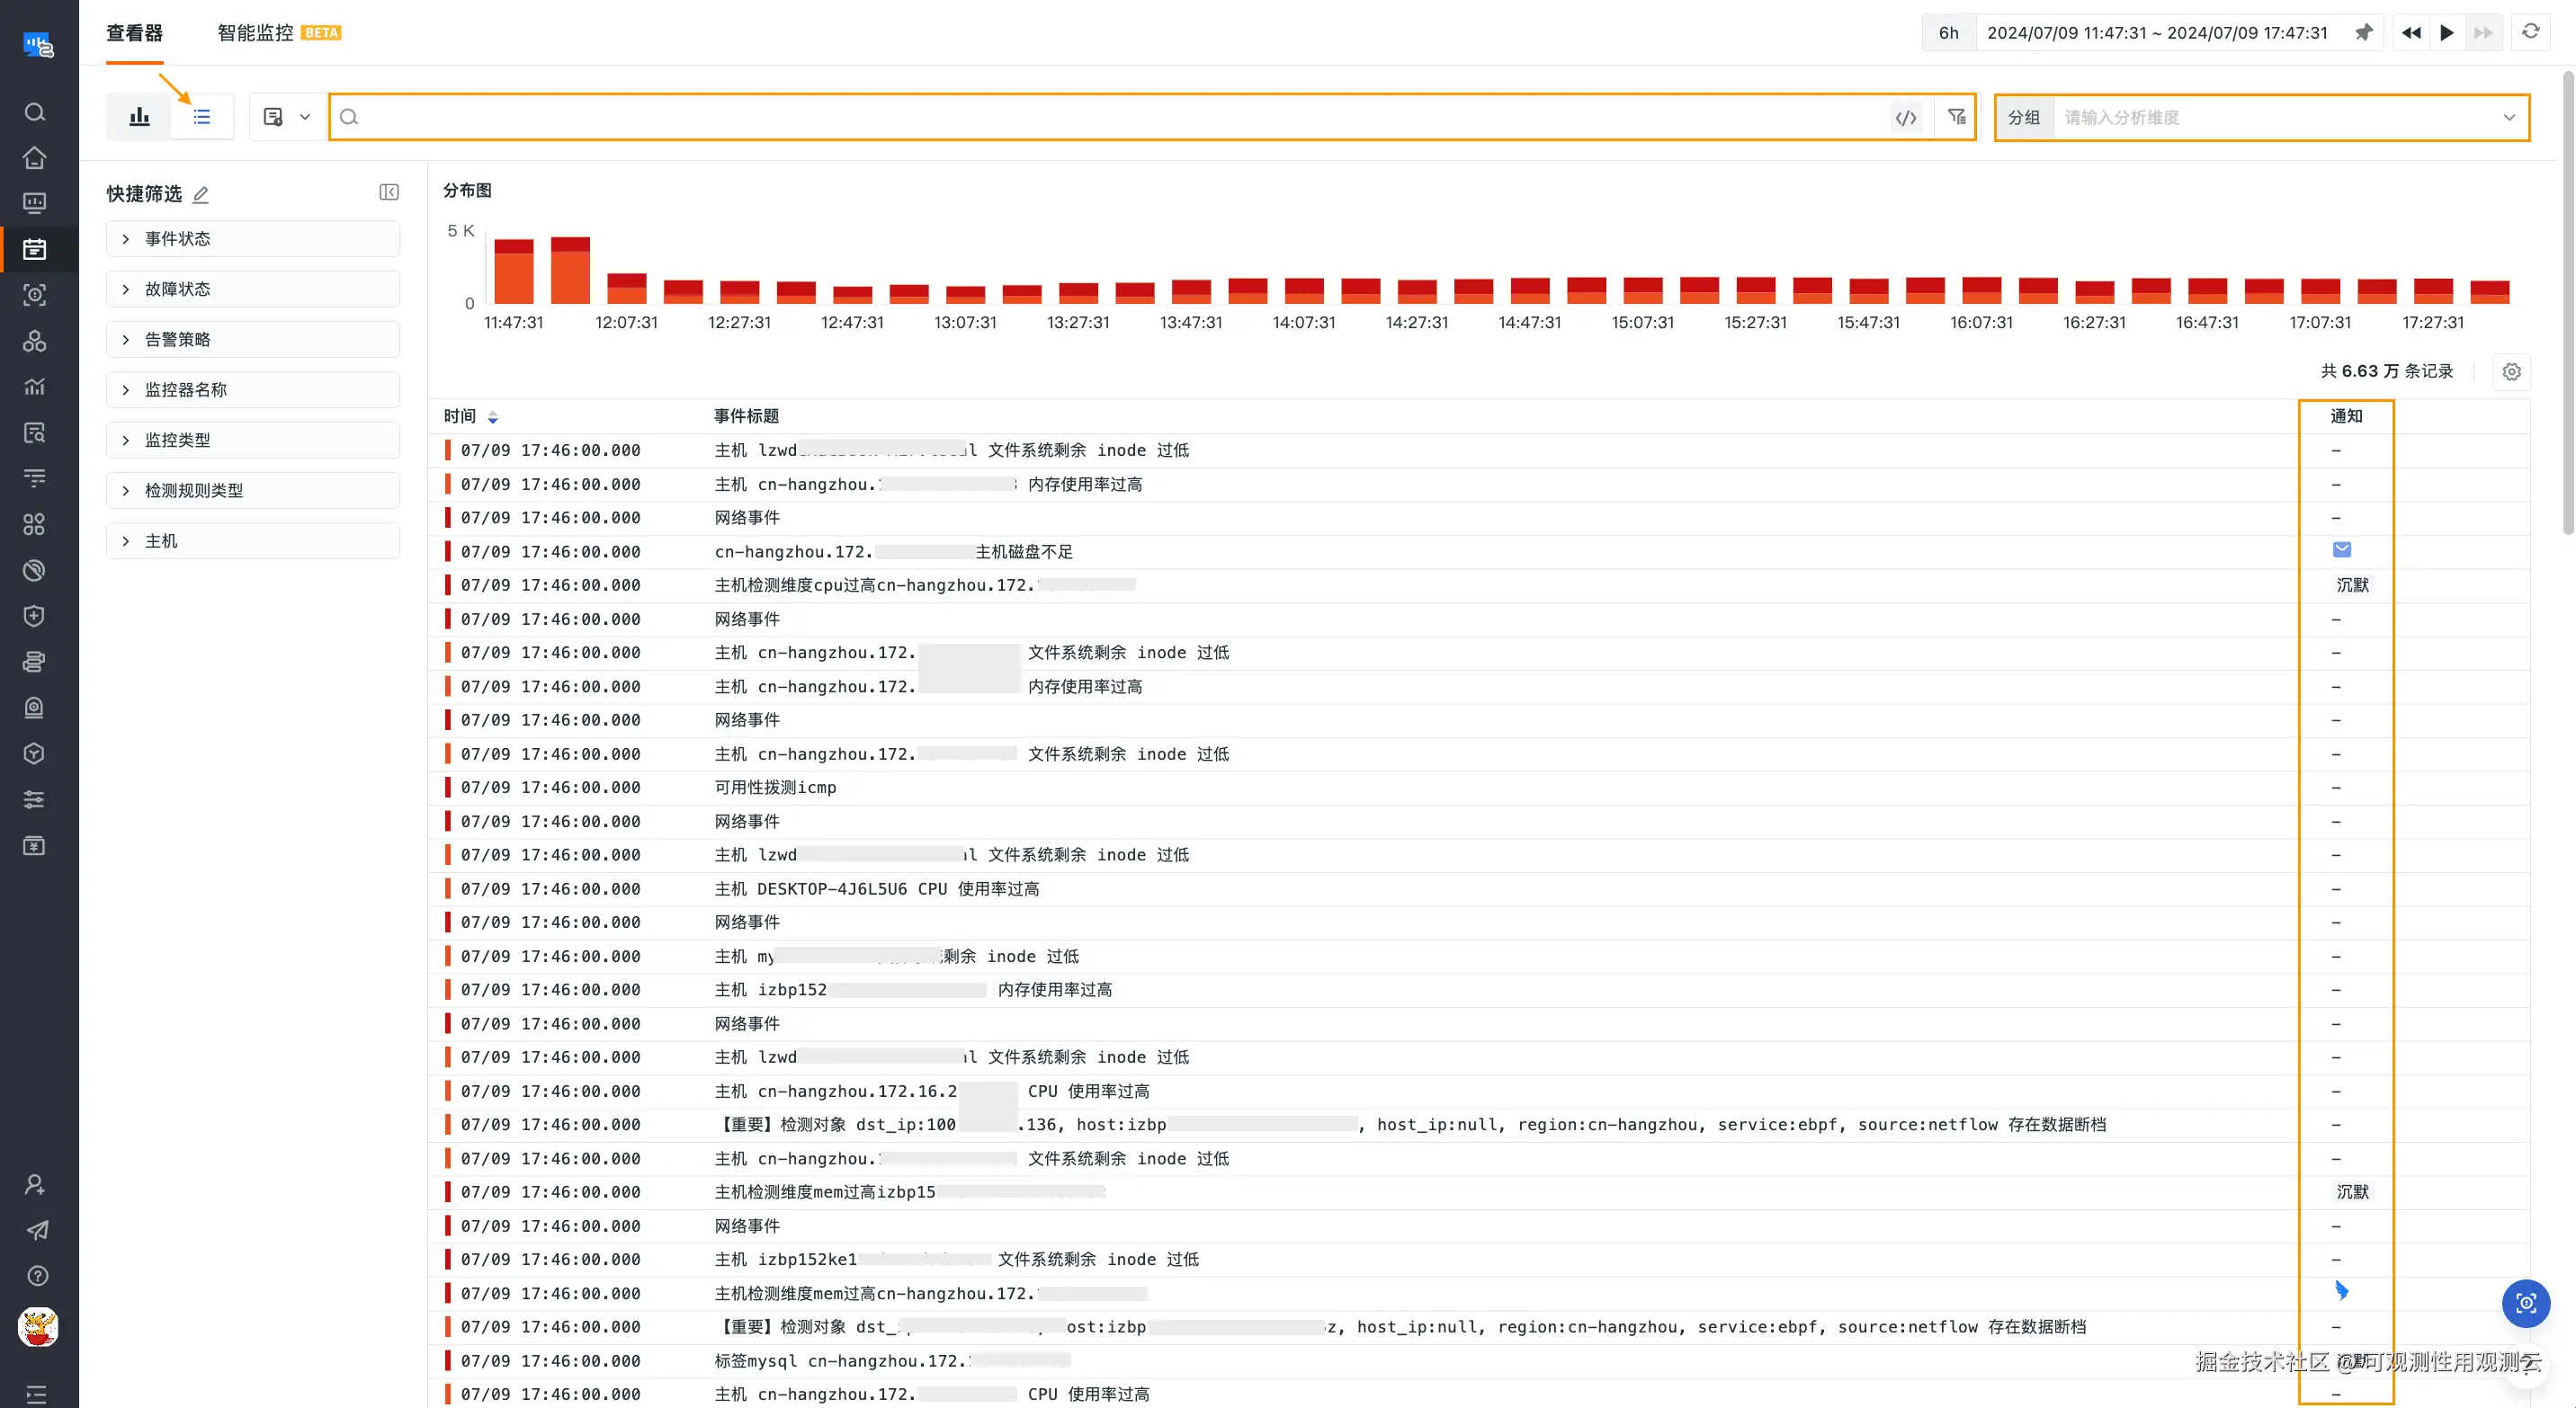2576x1408 pixels.
Task: Click the filter icon beside search box
Action: click(x=1957, y=117)
